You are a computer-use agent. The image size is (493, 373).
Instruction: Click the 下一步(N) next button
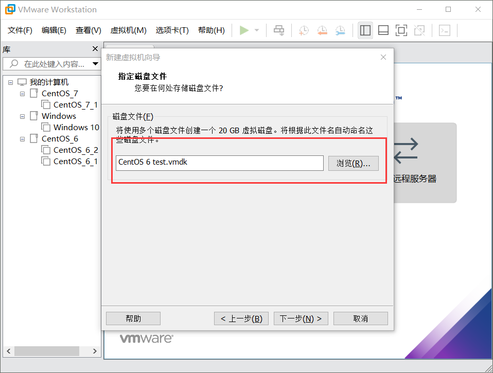point(301,318)
